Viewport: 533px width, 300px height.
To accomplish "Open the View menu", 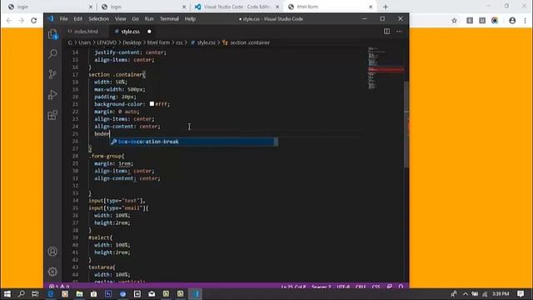I will 120,18.
